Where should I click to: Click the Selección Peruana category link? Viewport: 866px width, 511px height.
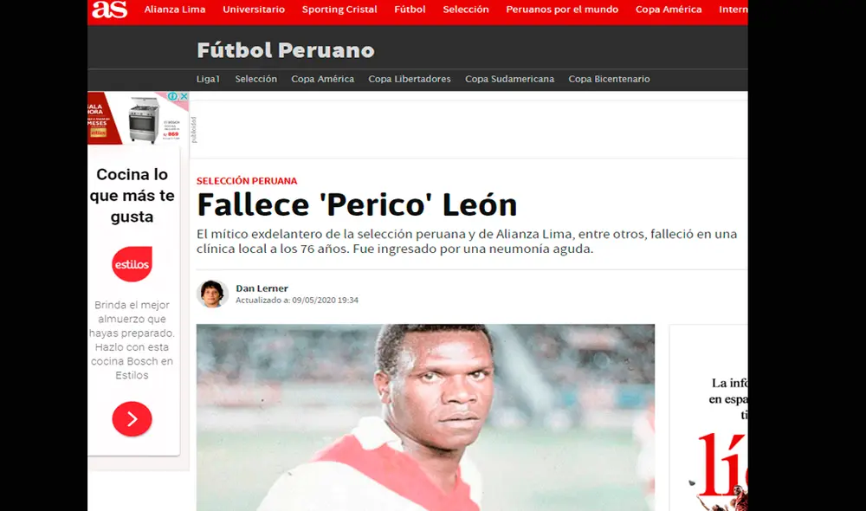point(247,181)
